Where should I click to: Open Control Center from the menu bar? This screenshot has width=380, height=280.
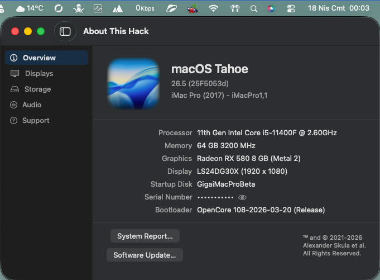point(291,9)
